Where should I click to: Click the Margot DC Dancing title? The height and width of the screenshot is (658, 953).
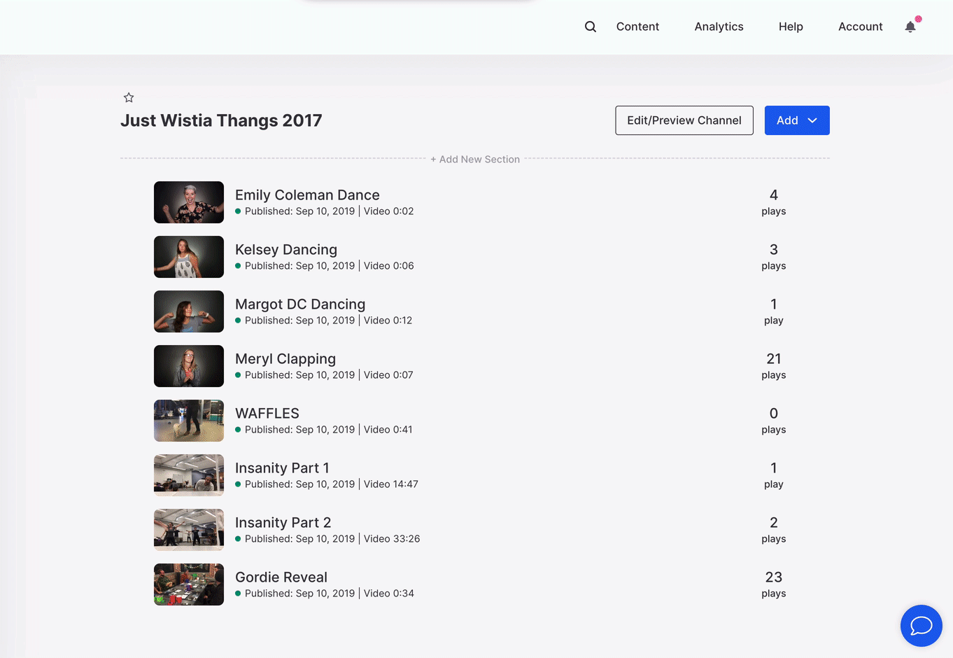tap(300, 304)
